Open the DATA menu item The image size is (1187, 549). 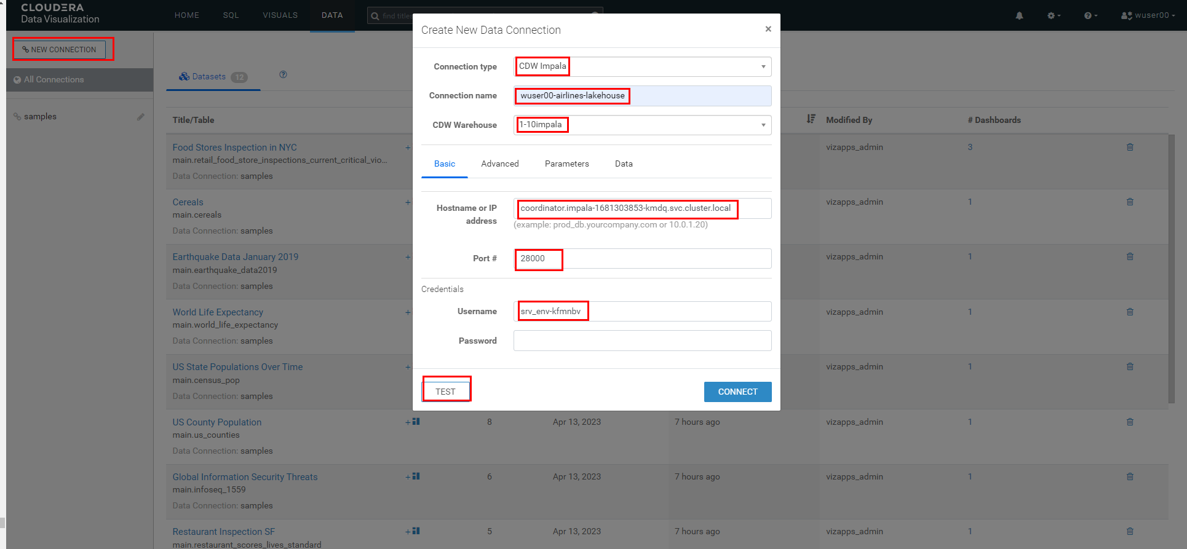[332, 15]
